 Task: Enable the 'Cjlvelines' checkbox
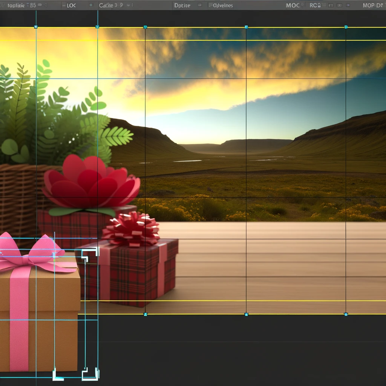pyautogui.click(x=210, y=5)
